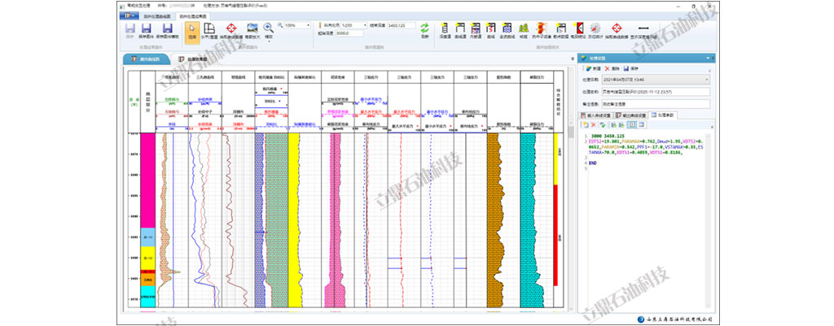Image resolution: width=834 pixels, height=326 pixels.
Task: Click the green checkmark icon in parameter toolbar
Action: pos(602,124)
